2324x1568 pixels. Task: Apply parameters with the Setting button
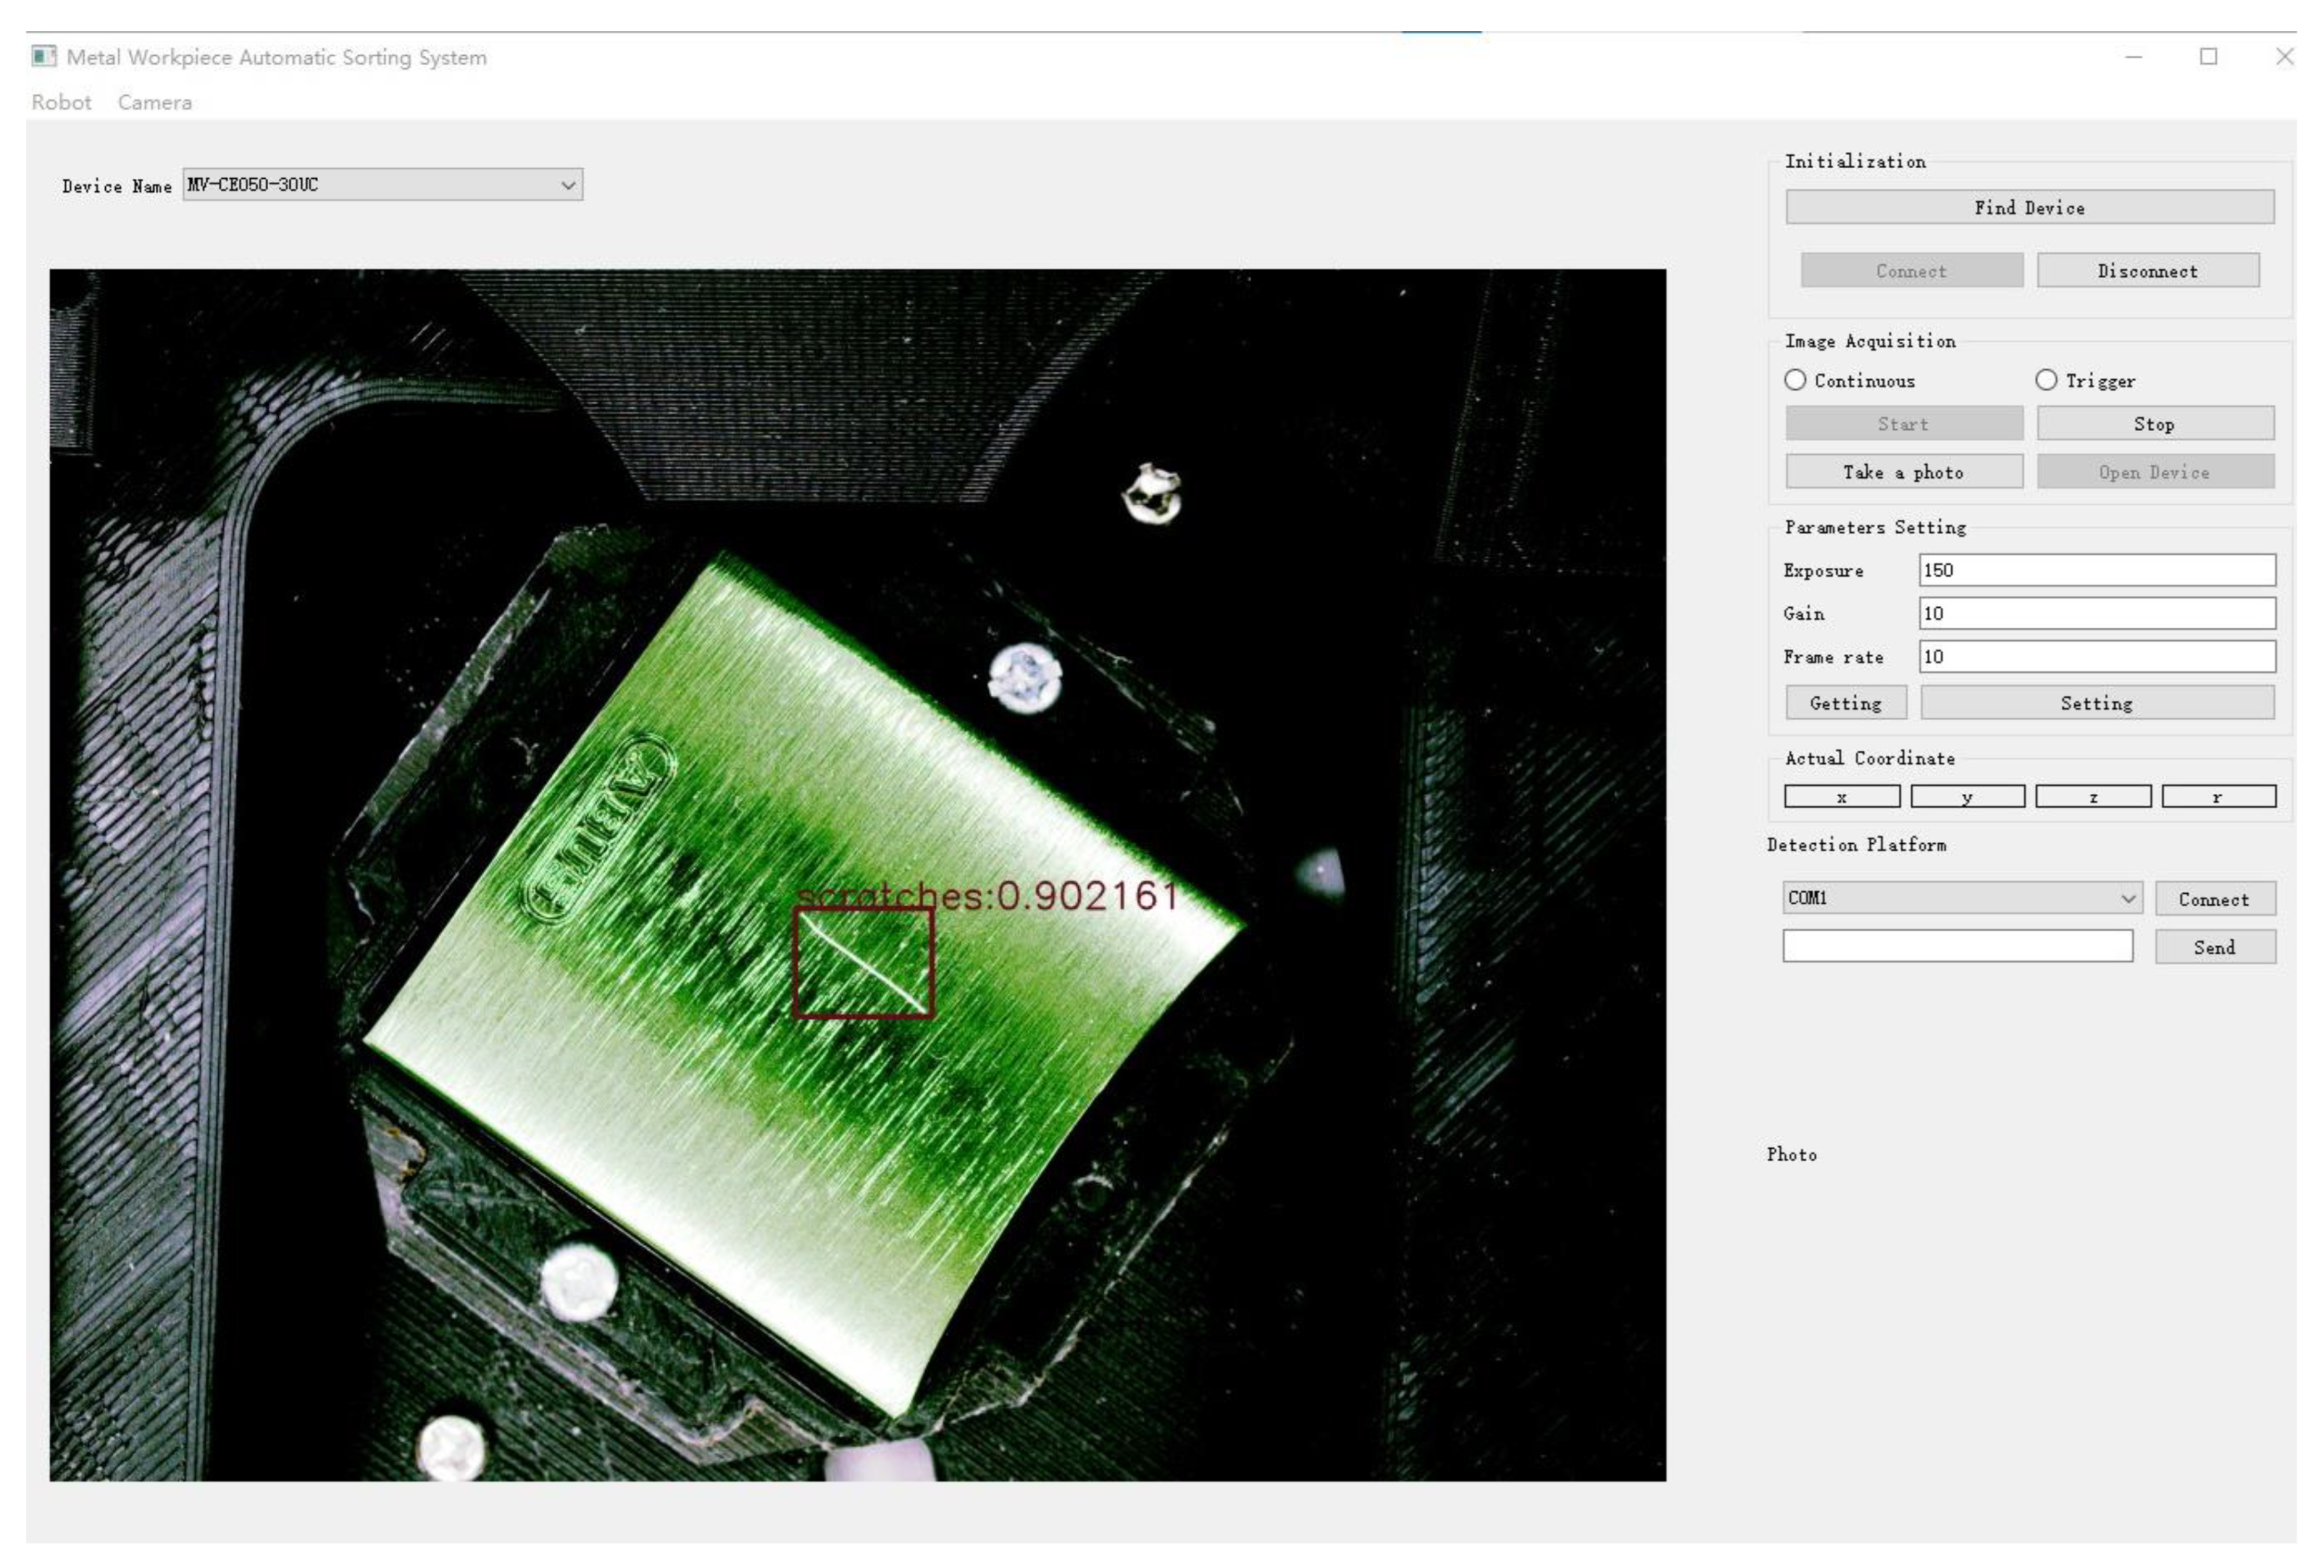point(2096,703)
